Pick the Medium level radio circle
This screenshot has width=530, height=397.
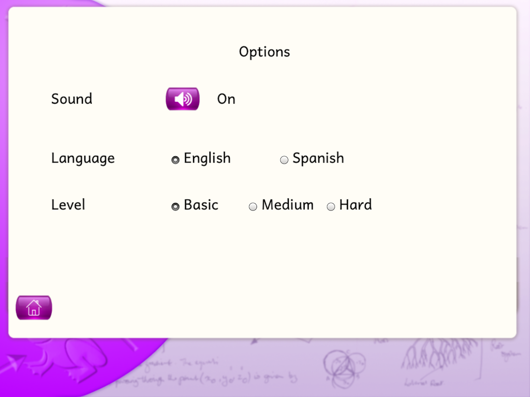(x=253, y=206)
